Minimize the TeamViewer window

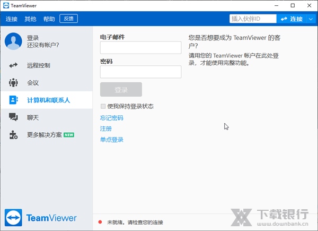point(277,5)
